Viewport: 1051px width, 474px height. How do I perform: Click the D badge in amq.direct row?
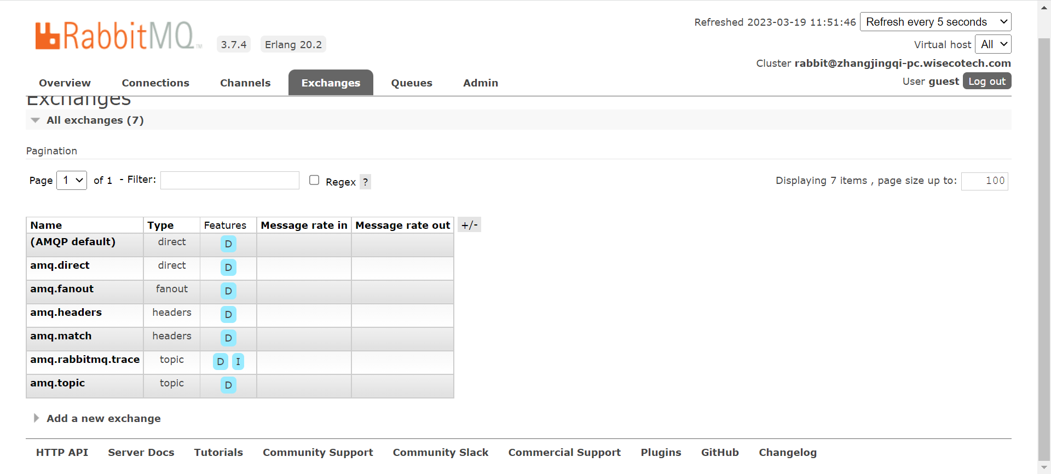tap(228, 267)
